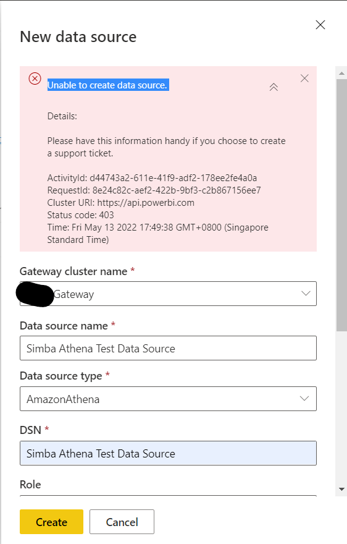Click the Data source name input field
This screenshot has height=544, width=347.
coord(168,348)
